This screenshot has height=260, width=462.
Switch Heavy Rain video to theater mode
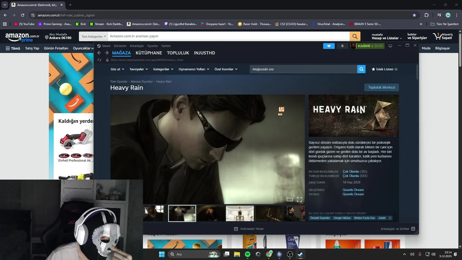[289, 199]
